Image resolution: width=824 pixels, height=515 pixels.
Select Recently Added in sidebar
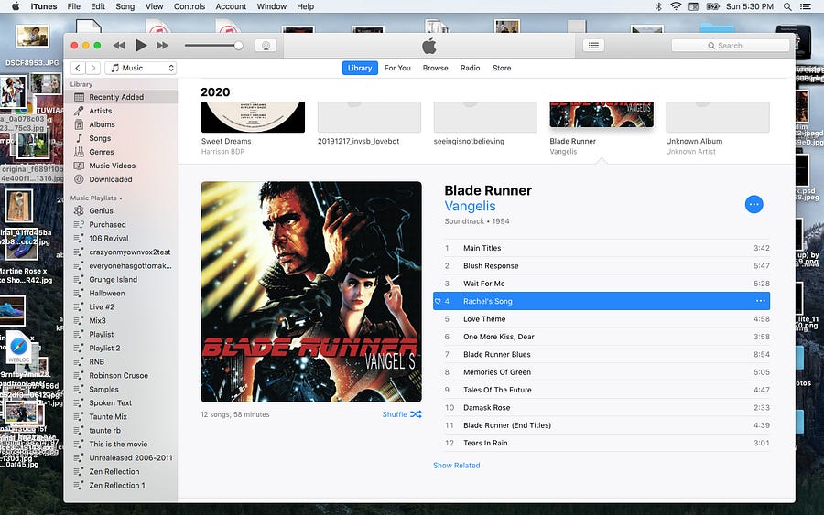point(121,97)
